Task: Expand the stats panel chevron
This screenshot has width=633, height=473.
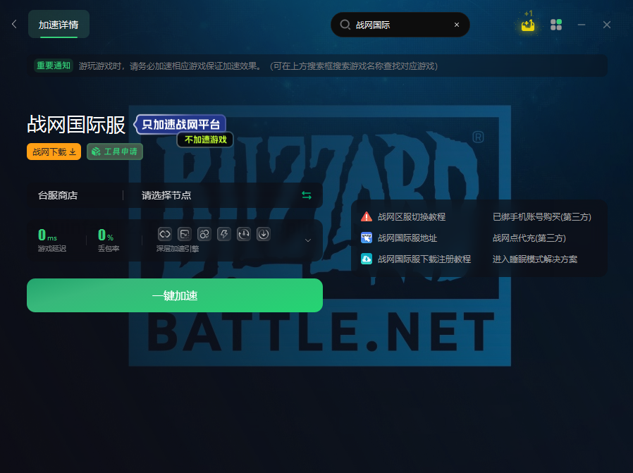Action: point(307,240)
